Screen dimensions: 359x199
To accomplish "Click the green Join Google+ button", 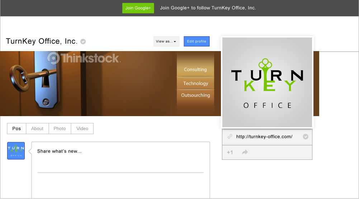I will tap(138, 8).
